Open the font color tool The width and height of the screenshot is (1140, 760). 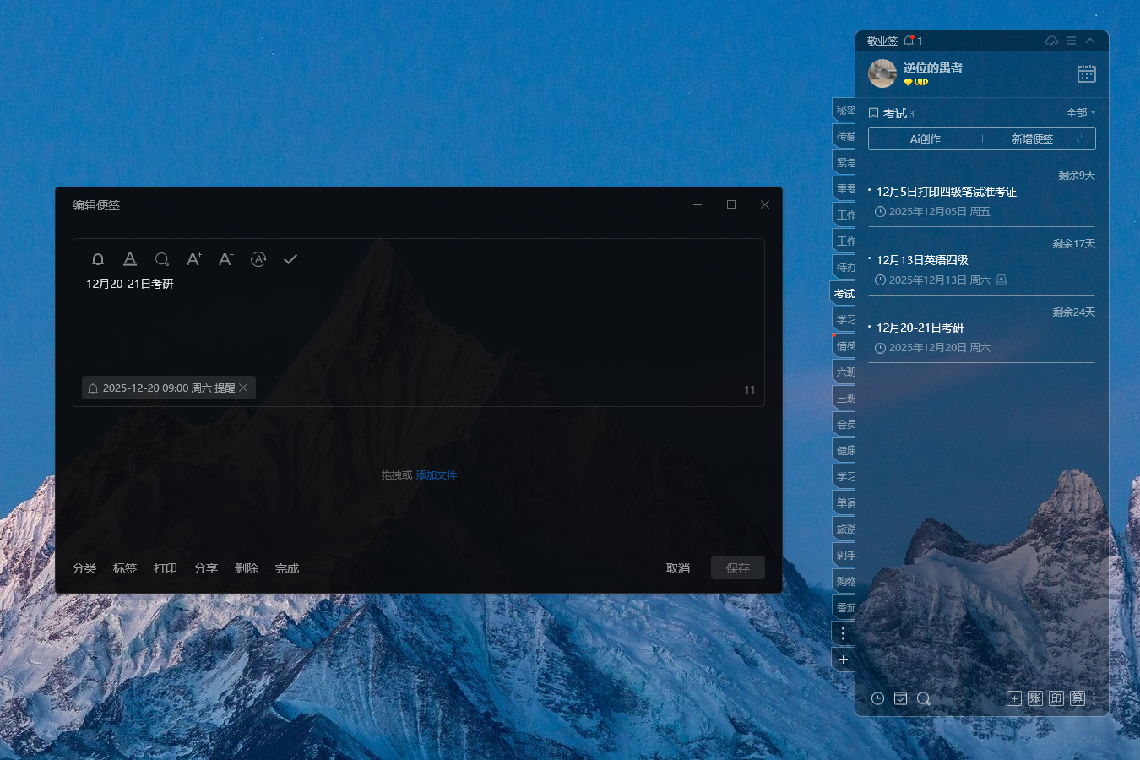pyautogui.click(x=130, y=259)
